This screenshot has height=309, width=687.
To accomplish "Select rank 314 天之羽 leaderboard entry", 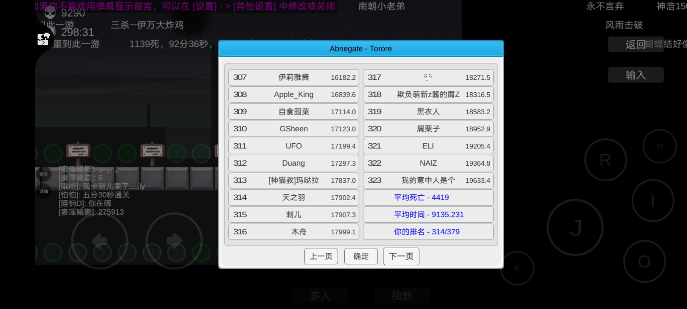I will pyautogui.click(x=294, y=197).
